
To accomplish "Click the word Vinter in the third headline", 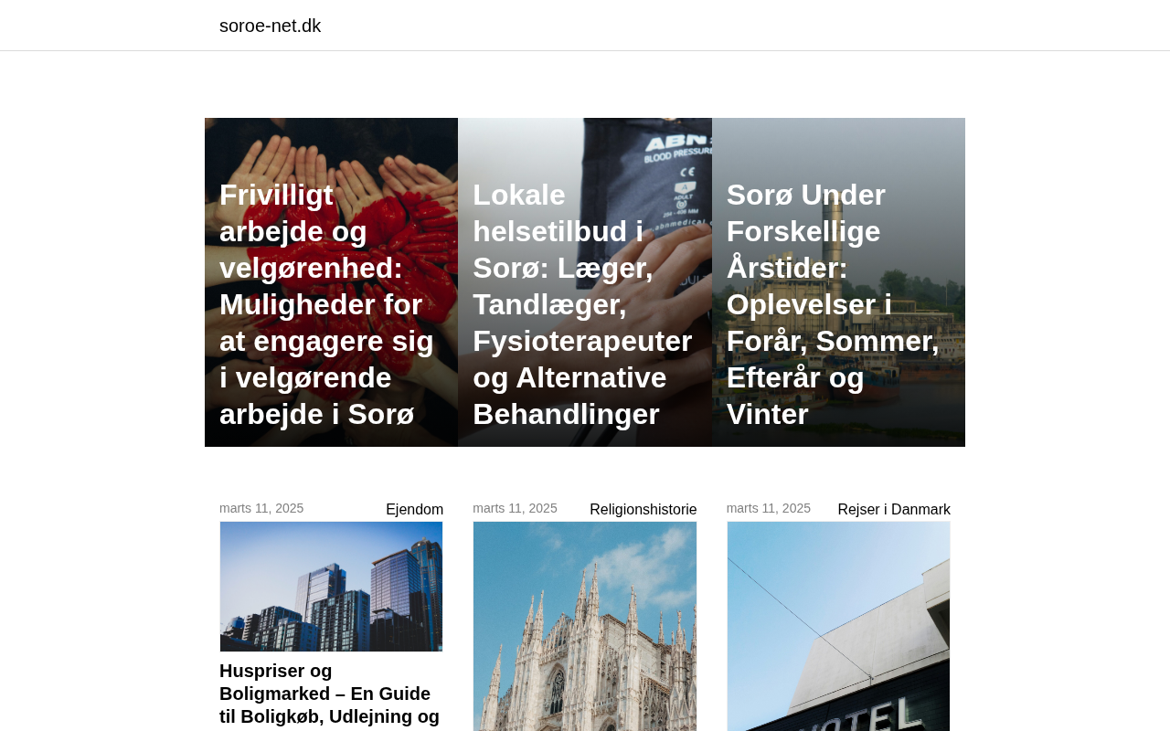I will point(767,414).
